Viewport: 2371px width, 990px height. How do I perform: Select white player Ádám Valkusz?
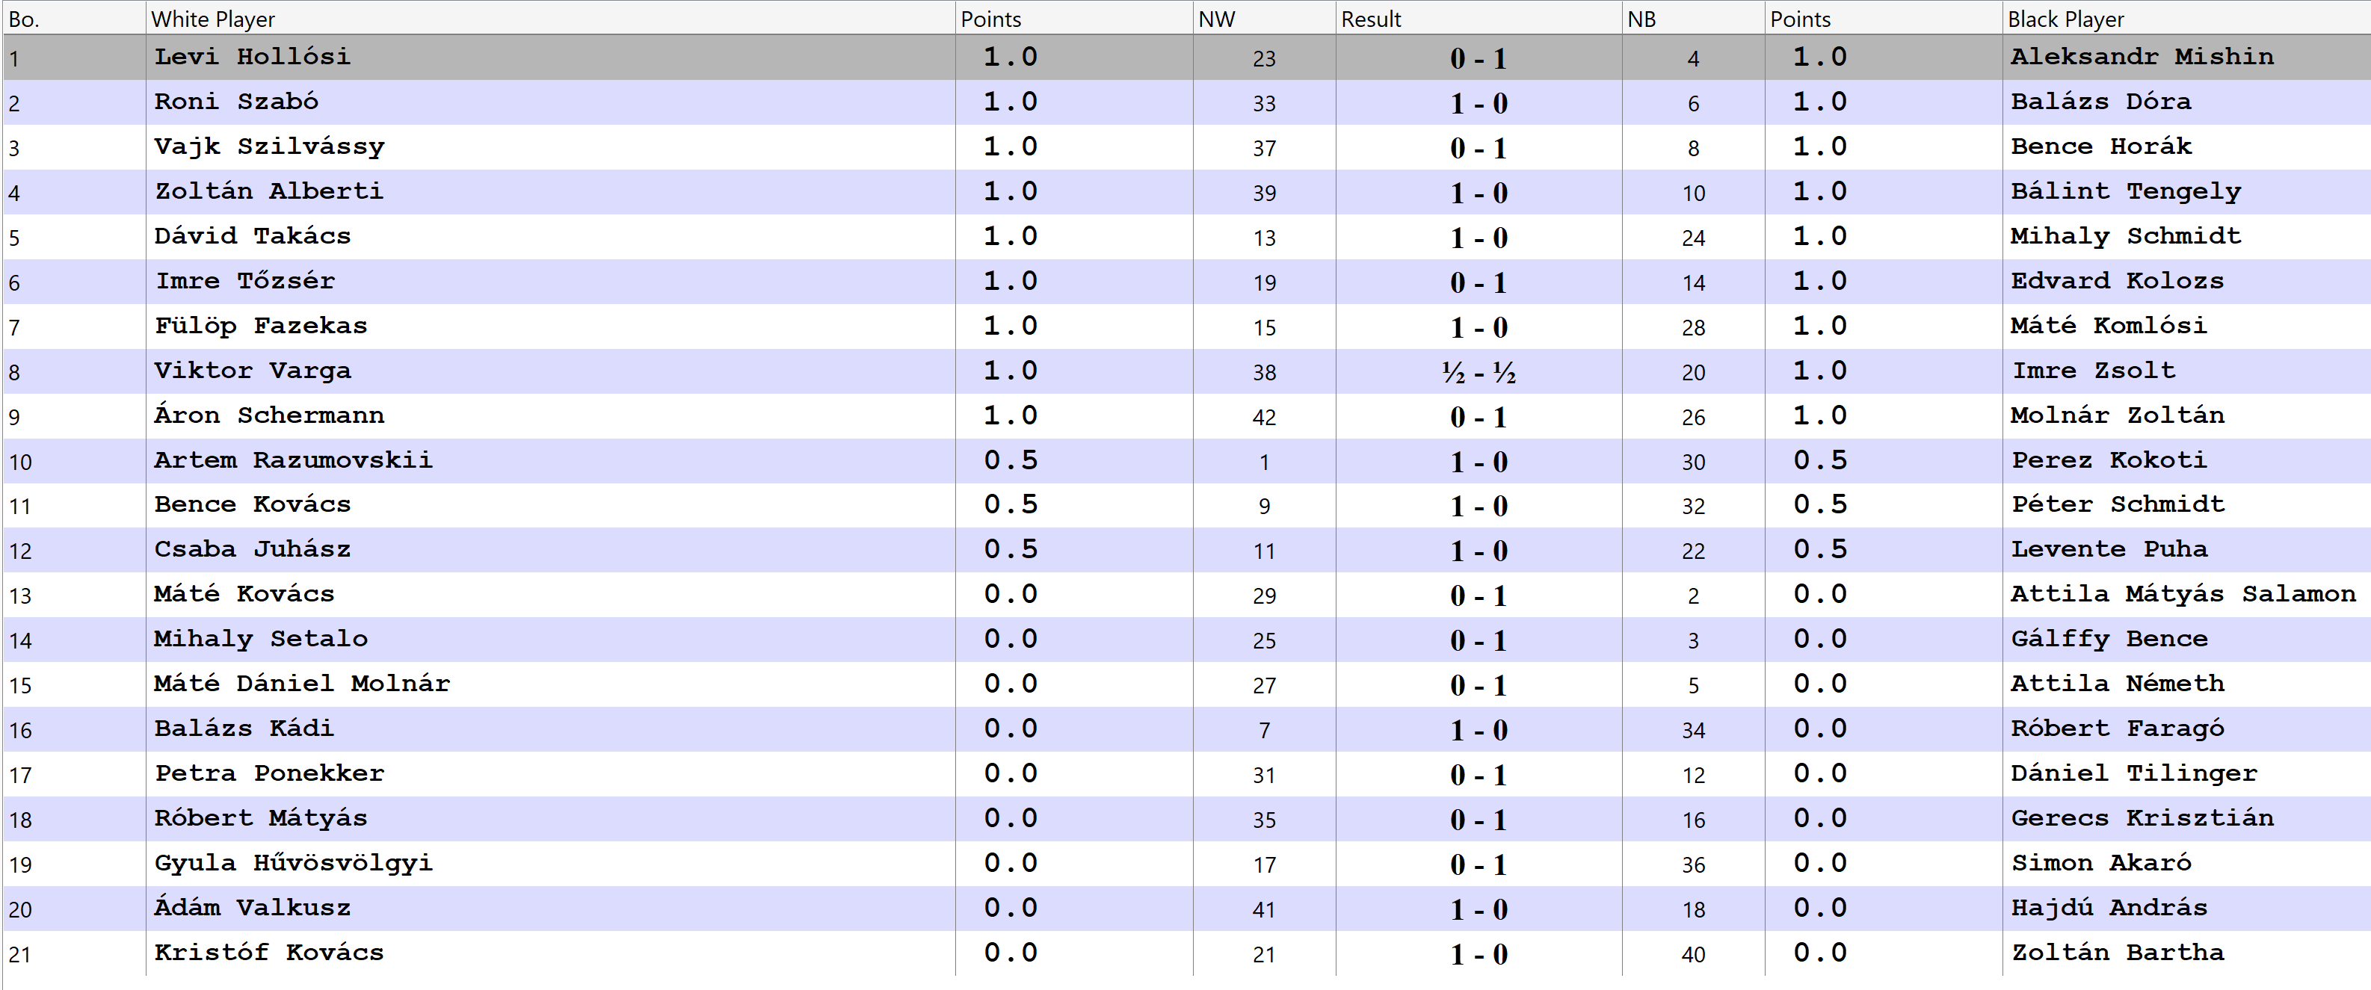[x=252, y=908]
